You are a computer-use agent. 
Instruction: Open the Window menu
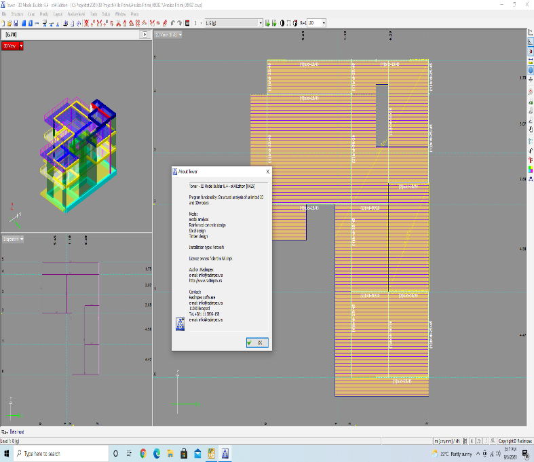click(x=120, y=14)
